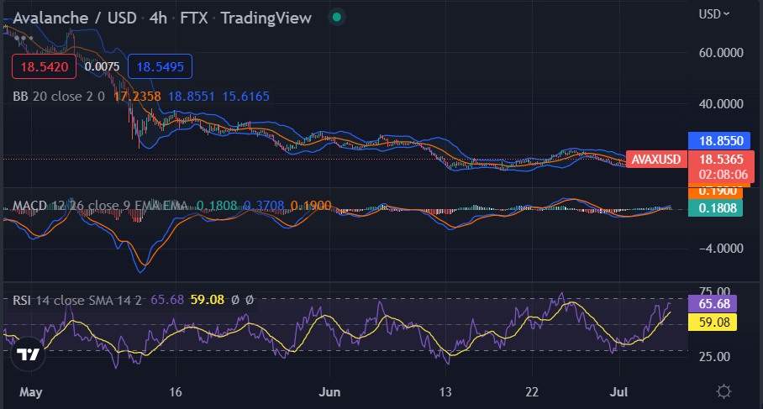Select the Avalanche / USD symbol title
This screenshot has height=409, width=763.
click(75, 18)
